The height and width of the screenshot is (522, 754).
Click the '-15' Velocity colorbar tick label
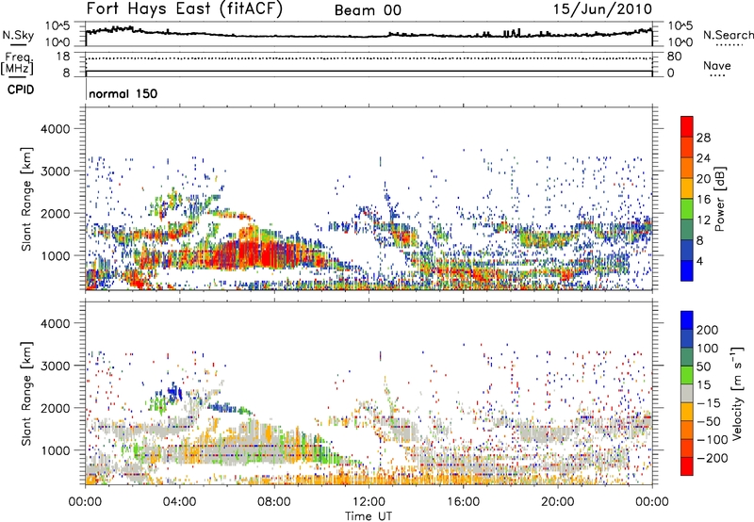pos(709,403)
